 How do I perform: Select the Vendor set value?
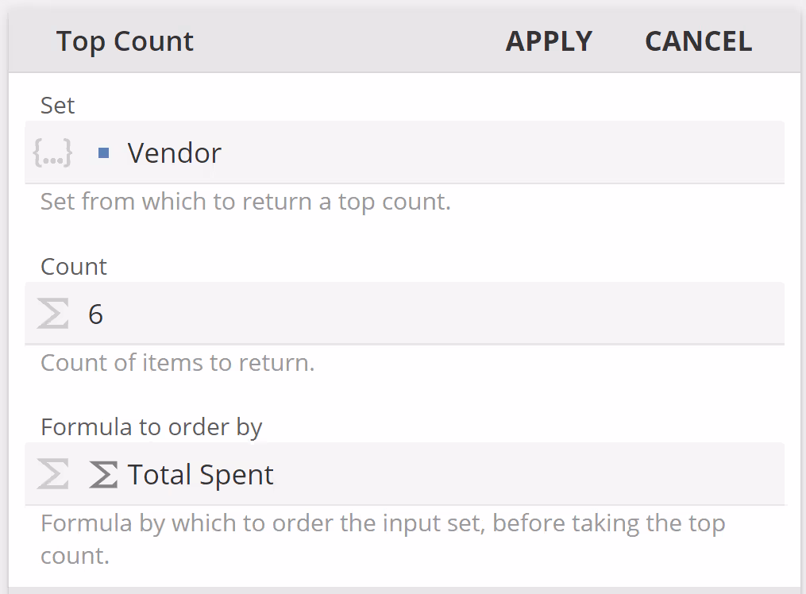click(175, 152)
